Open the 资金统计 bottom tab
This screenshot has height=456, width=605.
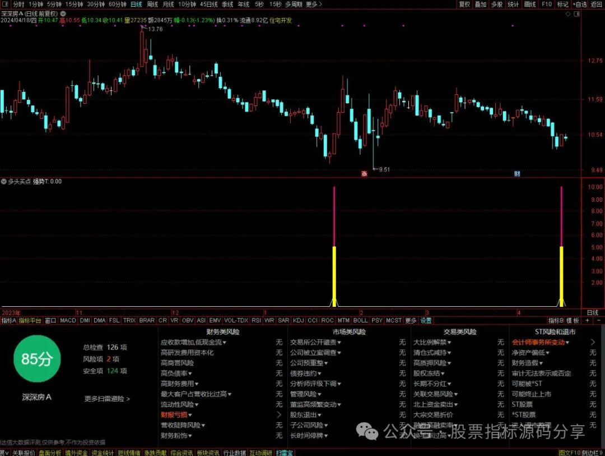click(103, 453)
